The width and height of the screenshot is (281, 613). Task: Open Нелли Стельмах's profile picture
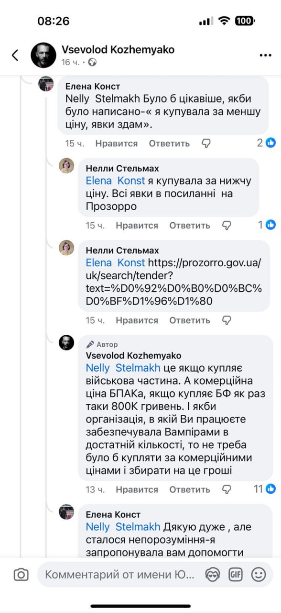pos(66,167)
